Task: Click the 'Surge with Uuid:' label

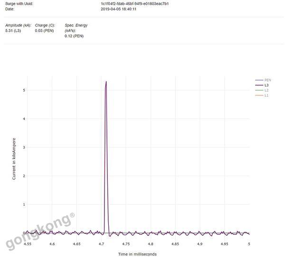Action: 19,3
